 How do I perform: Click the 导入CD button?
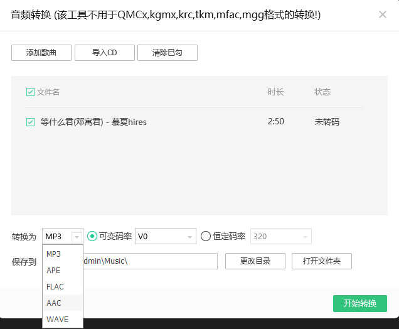[x=105, y=53]
